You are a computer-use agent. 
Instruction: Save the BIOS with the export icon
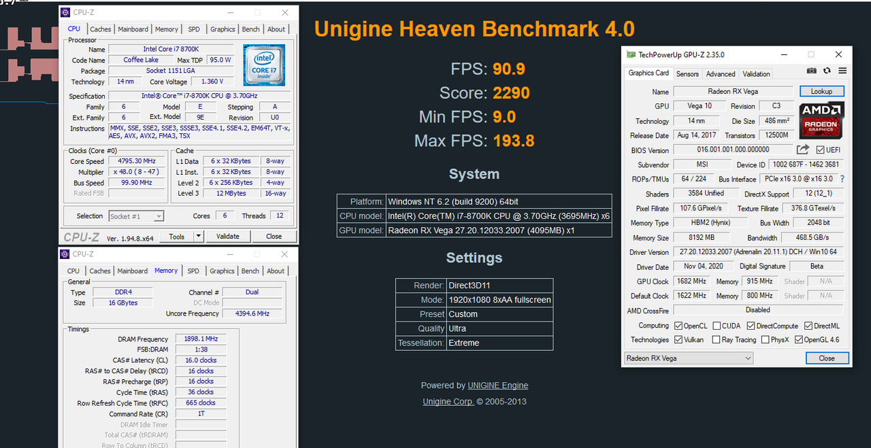click(804, 150)
